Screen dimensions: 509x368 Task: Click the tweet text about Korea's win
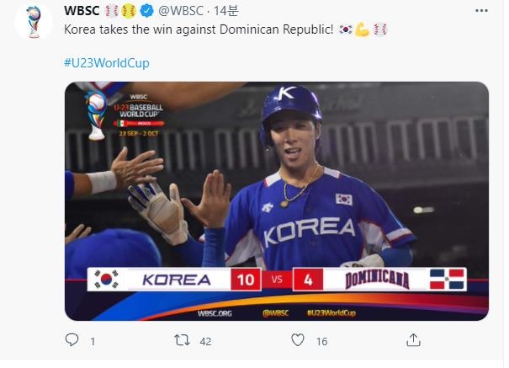click(x=199, y=30)
